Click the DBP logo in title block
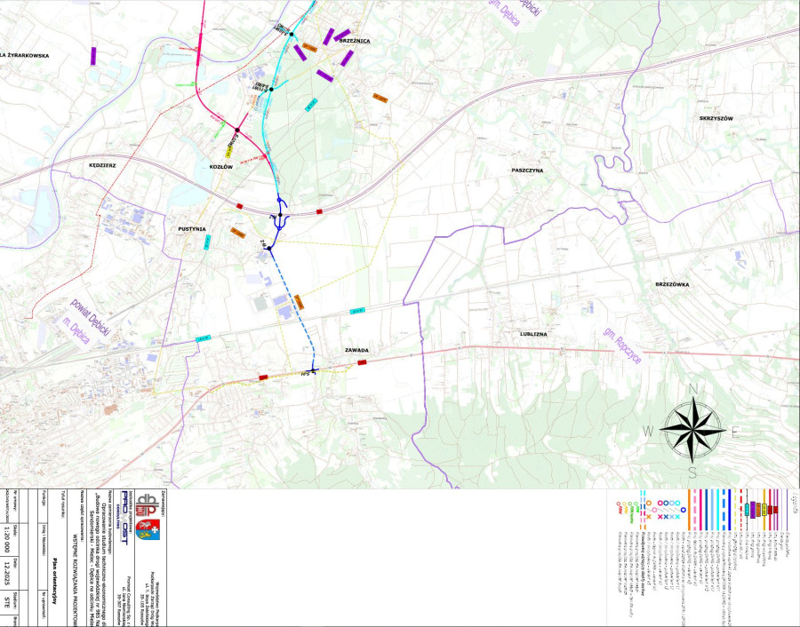Viewport: 800px width, 627px height. (x=147, y=504)
